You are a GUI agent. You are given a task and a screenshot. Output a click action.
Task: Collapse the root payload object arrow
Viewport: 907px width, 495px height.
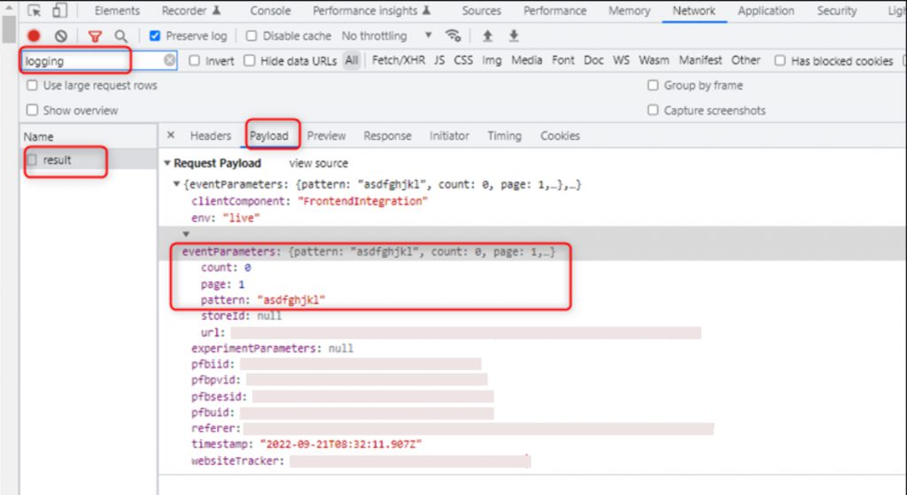[x=177, y=184]
